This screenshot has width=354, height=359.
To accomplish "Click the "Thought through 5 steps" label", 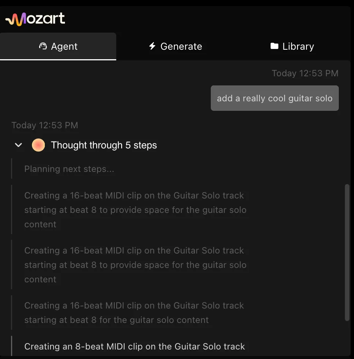I will click(104, 145).
